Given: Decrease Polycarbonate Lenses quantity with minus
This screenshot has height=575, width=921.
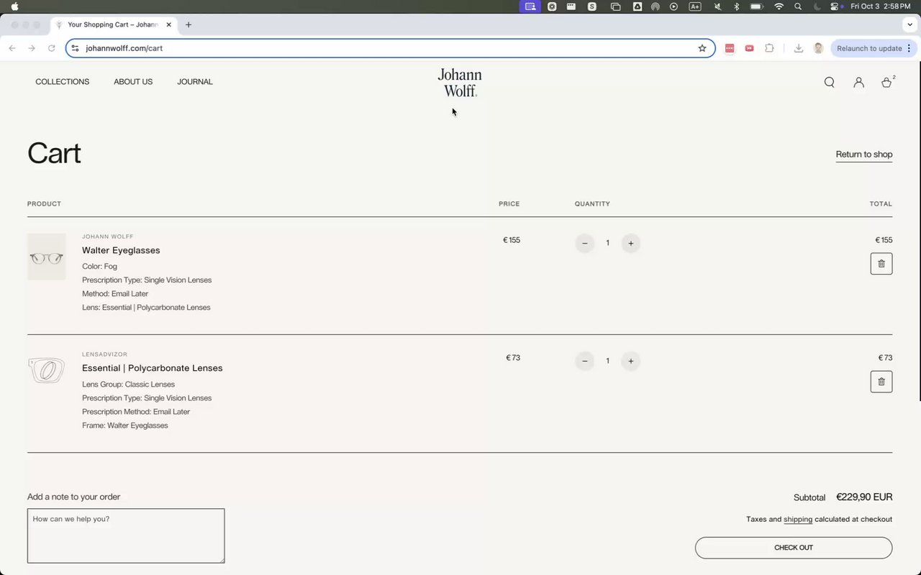Looking at the screenshot, I should (584, 361).
